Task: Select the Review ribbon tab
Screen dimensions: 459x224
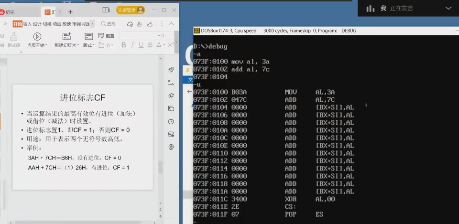Action: pos(76,24)
